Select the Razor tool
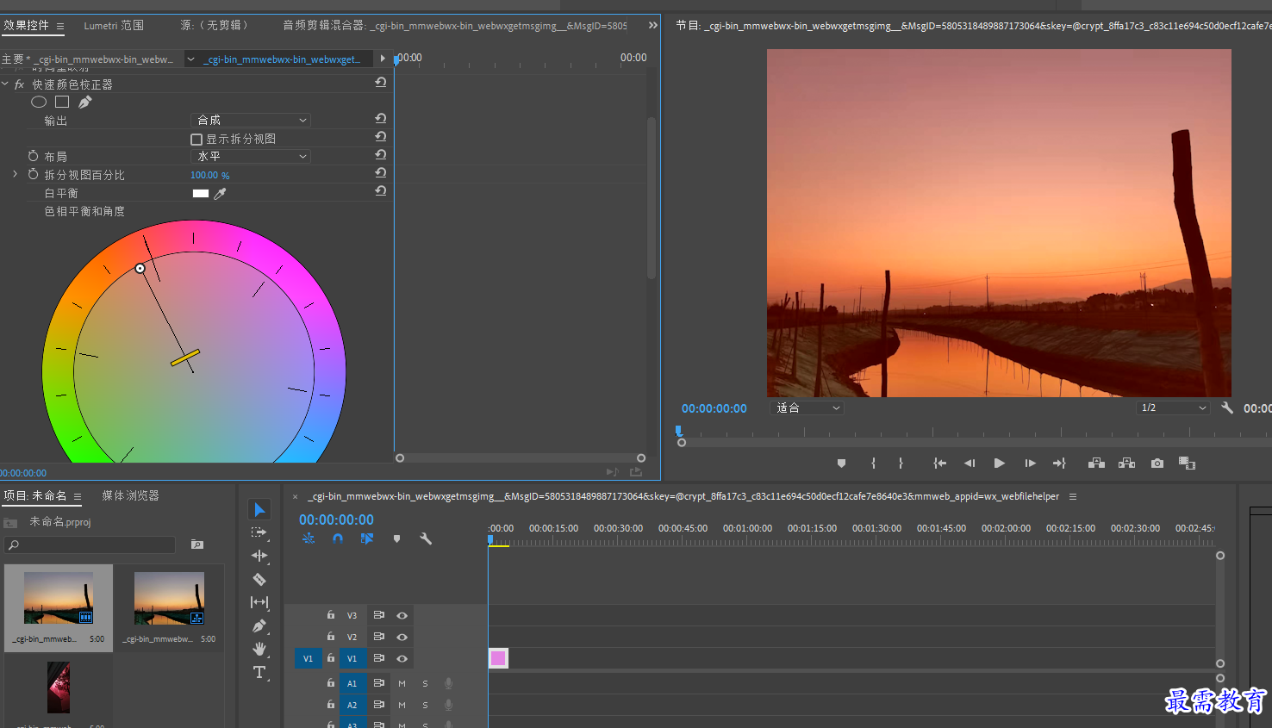The image size is (1272, 728). [x=259, y=579]
